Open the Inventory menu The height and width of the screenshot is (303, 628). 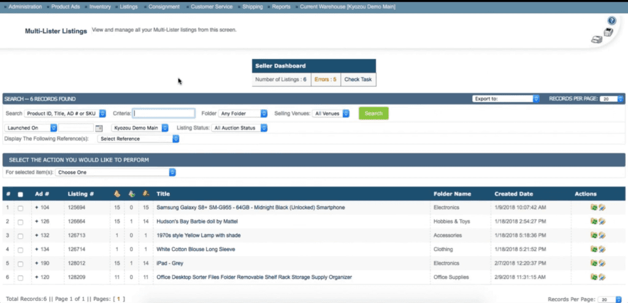coord(100,7)
